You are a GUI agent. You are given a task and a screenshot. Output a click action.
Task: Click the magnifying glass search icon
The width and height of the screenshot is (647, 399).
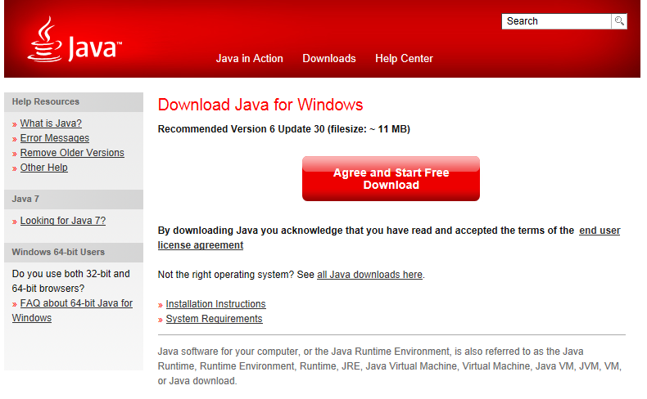pos(619,21)
